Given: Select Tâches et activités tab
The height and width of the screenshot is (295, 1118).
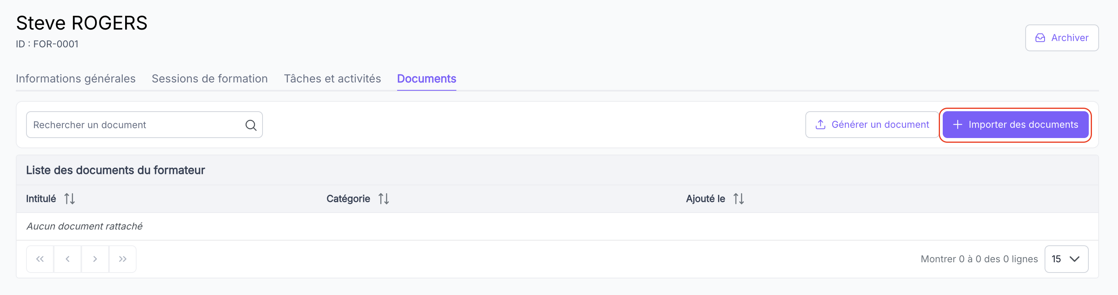Looking at the screenshot, I should (x=332, y=78).
